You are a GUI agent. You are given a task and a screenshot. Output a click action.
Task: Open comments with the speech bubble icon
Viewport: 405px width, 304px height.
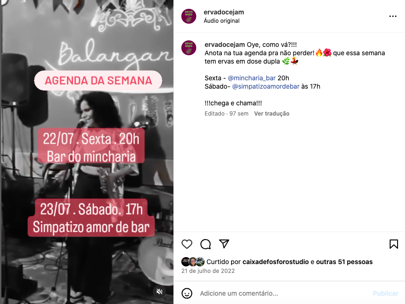click(206, 244)
